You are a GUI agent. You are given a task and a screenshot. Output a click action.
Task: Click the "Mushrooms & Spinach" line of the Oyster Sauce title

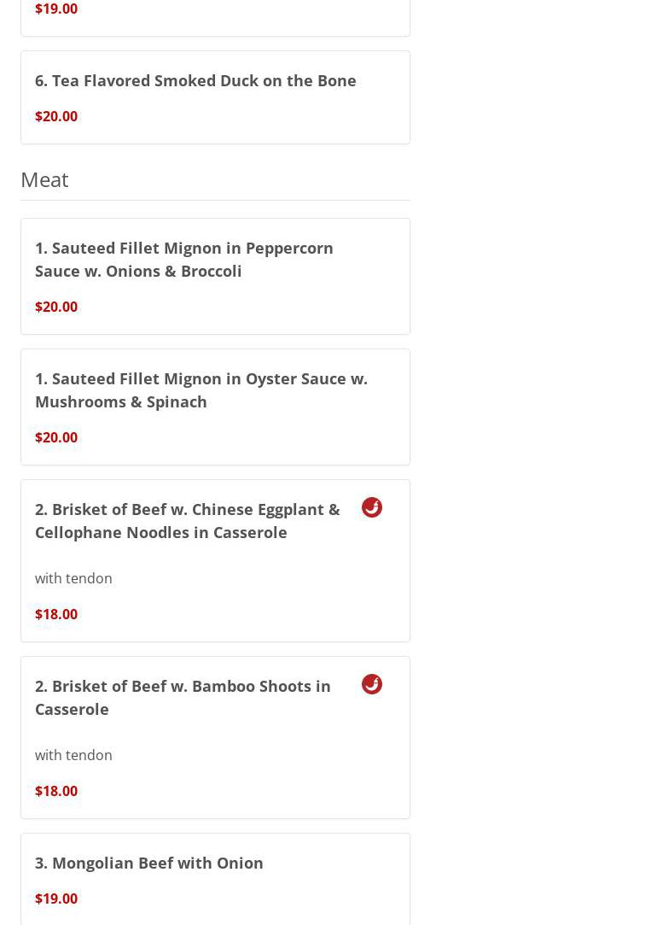[x=121, y=401]
